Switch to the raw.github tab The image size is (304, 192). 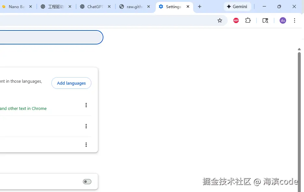(133, 6)
